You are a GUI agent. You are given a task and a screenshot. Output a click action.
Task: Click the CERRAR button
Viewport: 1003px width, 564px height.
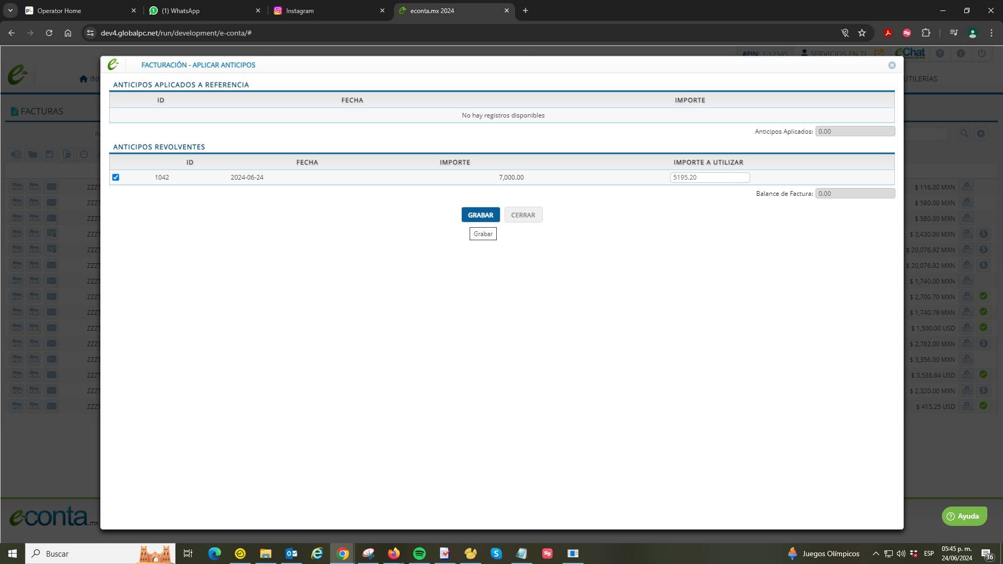pyautogui.click(x=523, y=215)
